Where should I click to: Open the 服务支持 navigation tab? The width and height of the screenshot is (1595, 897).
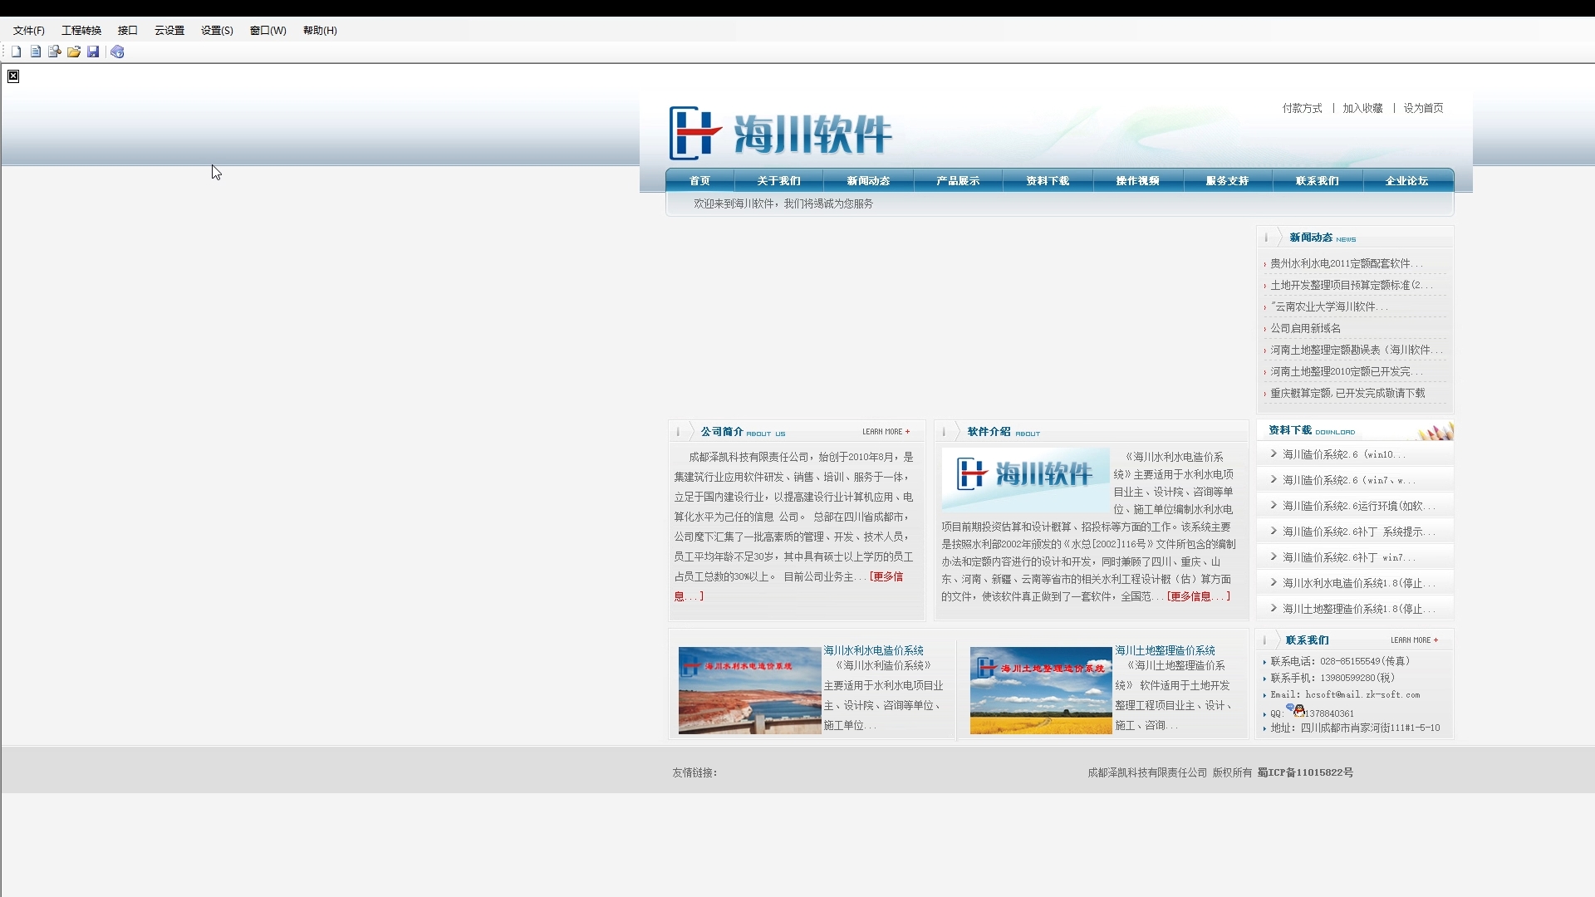point(1227,180)
